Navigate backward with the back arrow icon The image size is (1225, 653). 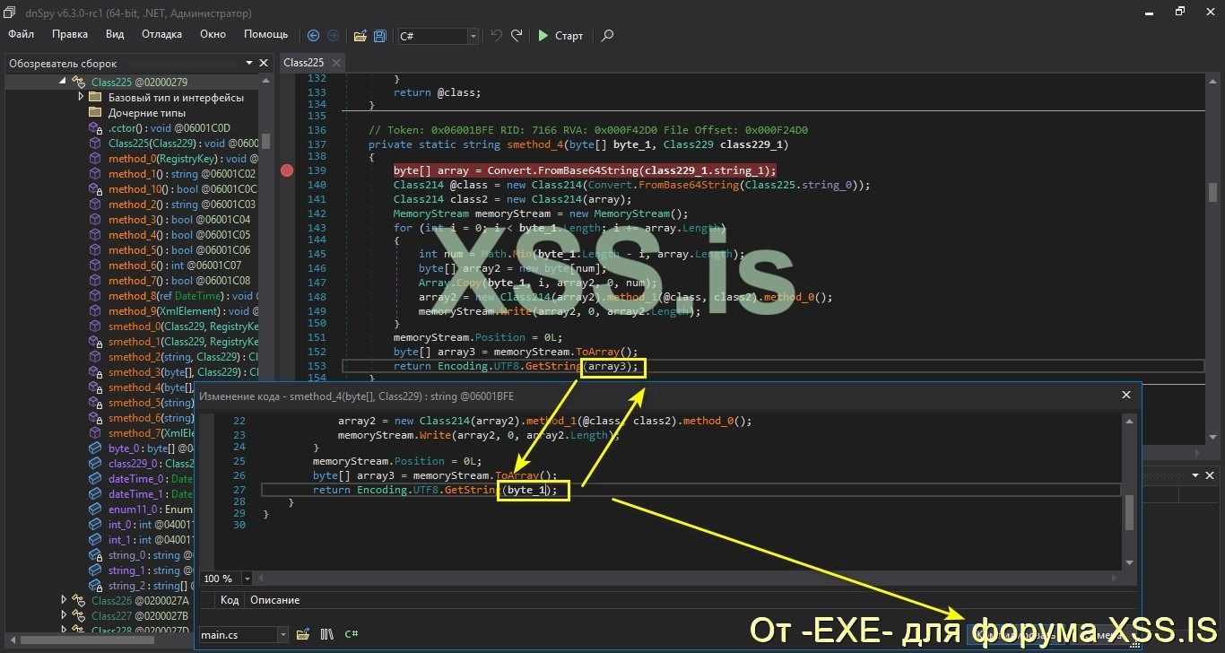[x=313, y=36]
